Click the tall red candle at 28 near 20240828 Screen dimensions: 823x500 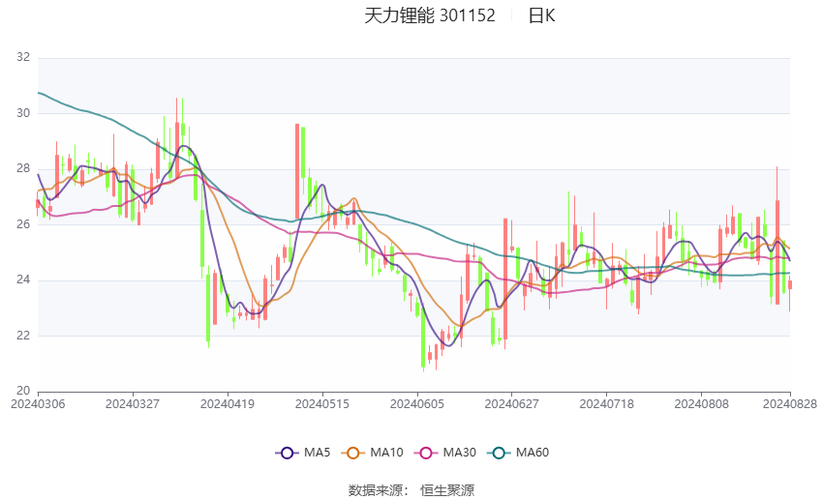point(777,236)
